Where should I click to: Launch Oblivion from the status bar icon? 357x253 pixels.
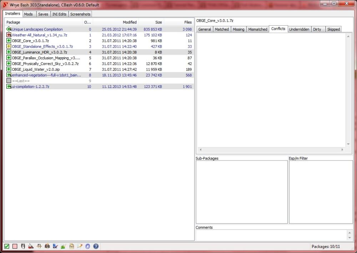click(23, 246)
